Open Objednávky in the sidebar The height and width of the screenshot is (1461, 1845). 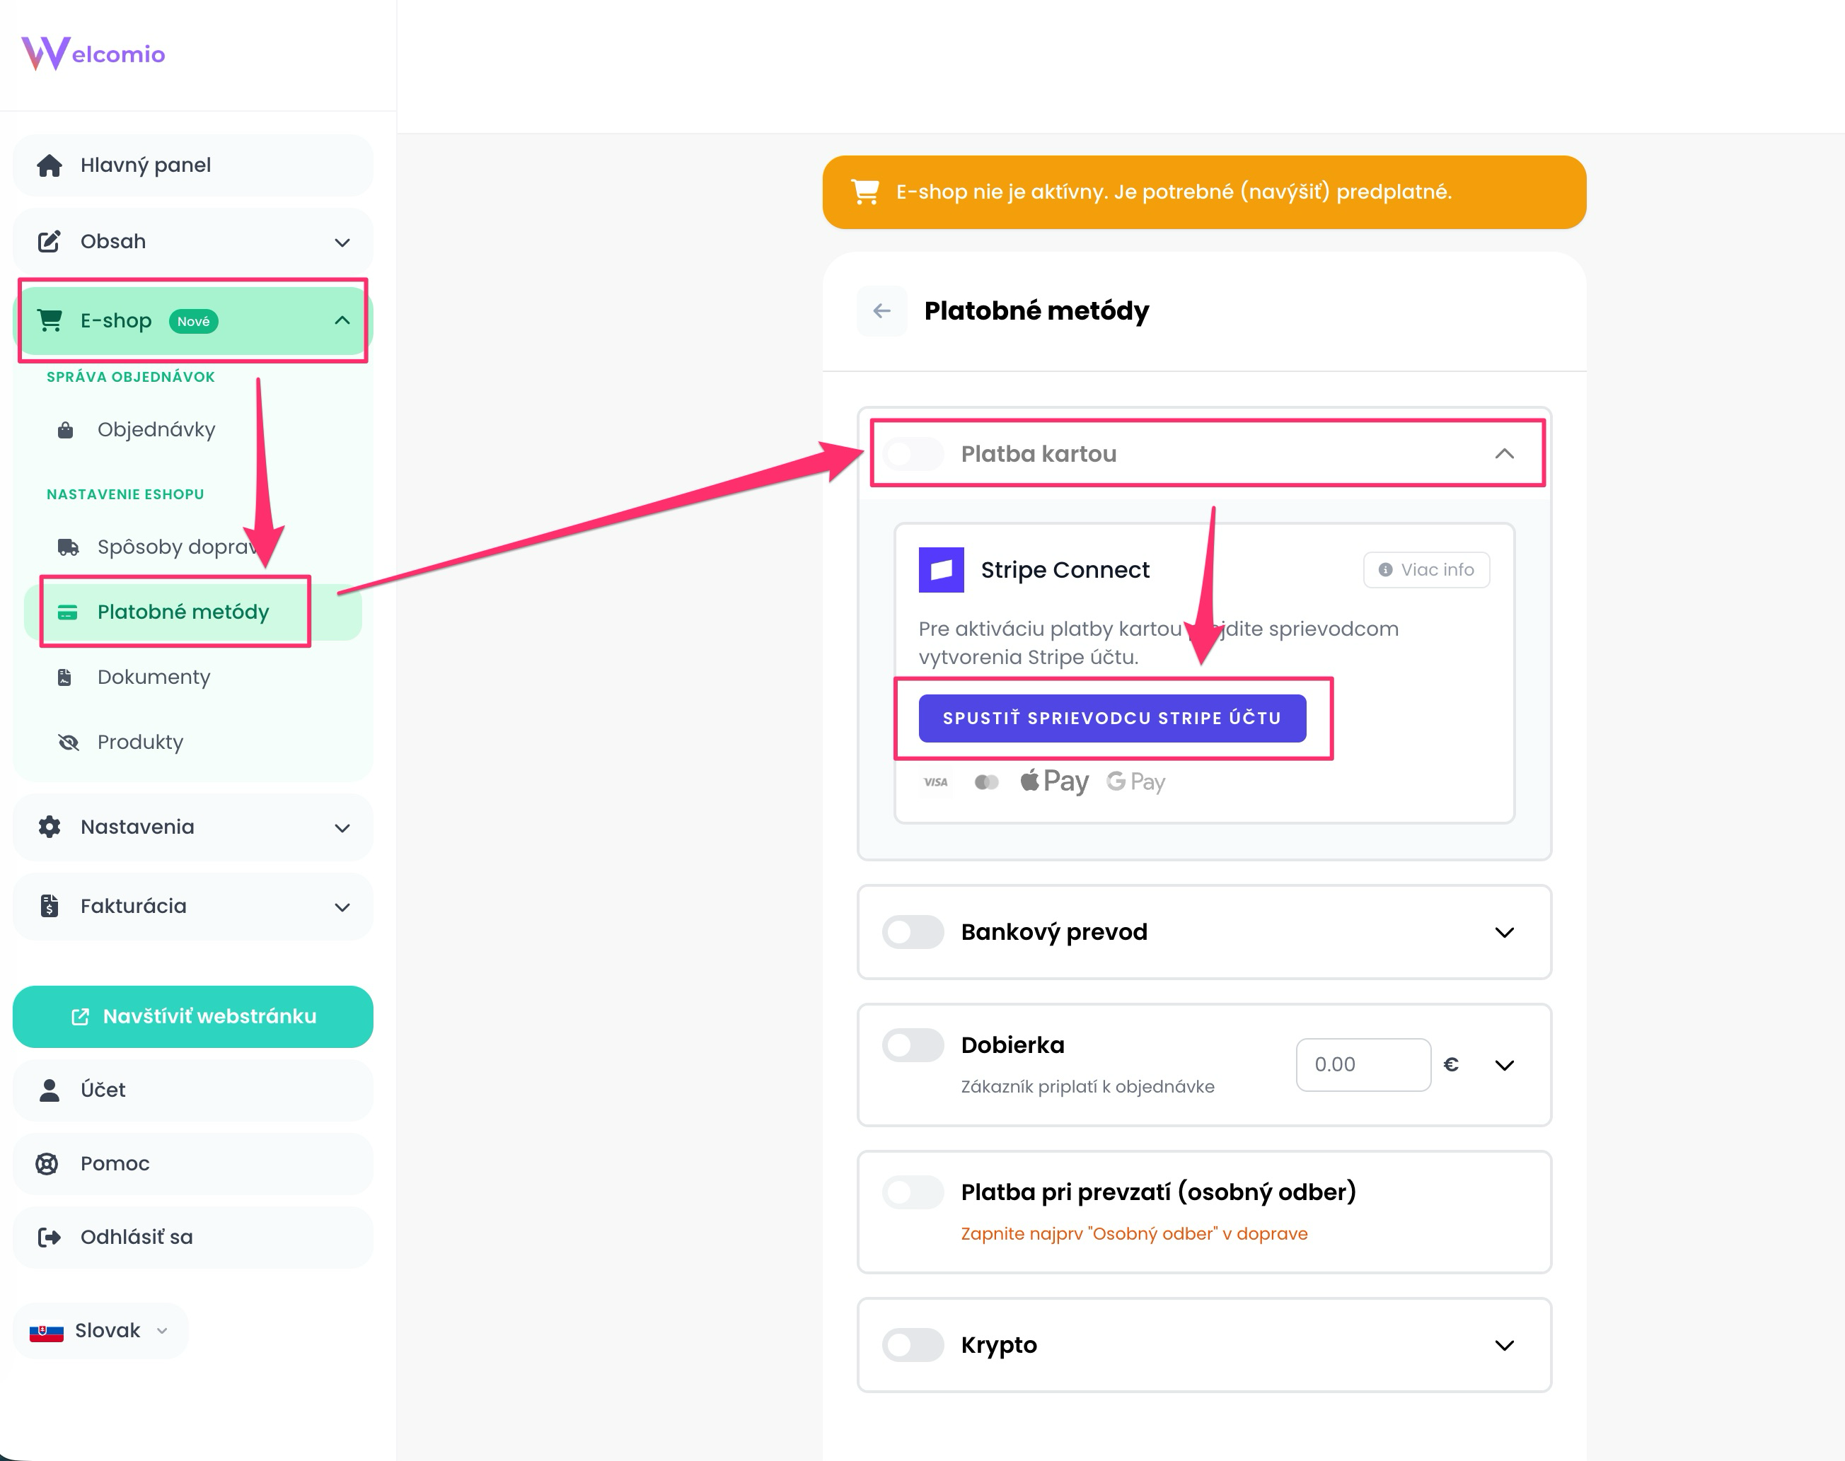(x=156, y=429)
